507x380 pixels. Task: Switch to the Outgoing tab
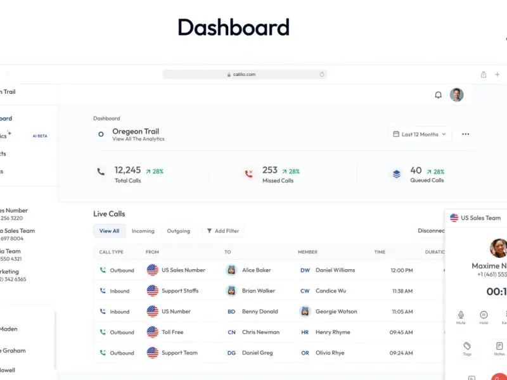(x=179, y=231)
